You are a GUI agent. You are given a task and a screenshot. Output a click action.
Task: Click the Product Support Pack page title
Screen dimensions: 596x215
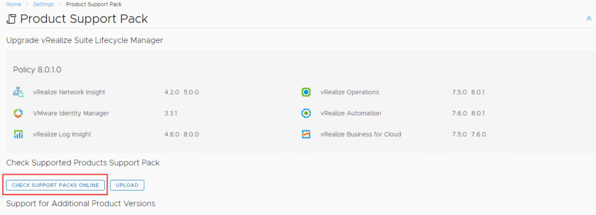click(84, 19)
